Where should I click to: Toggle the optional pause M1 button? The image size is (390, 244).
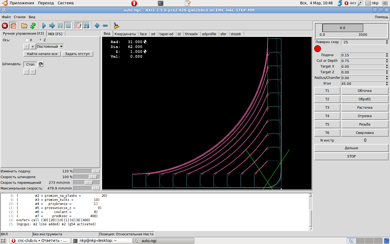coord(86,26)
